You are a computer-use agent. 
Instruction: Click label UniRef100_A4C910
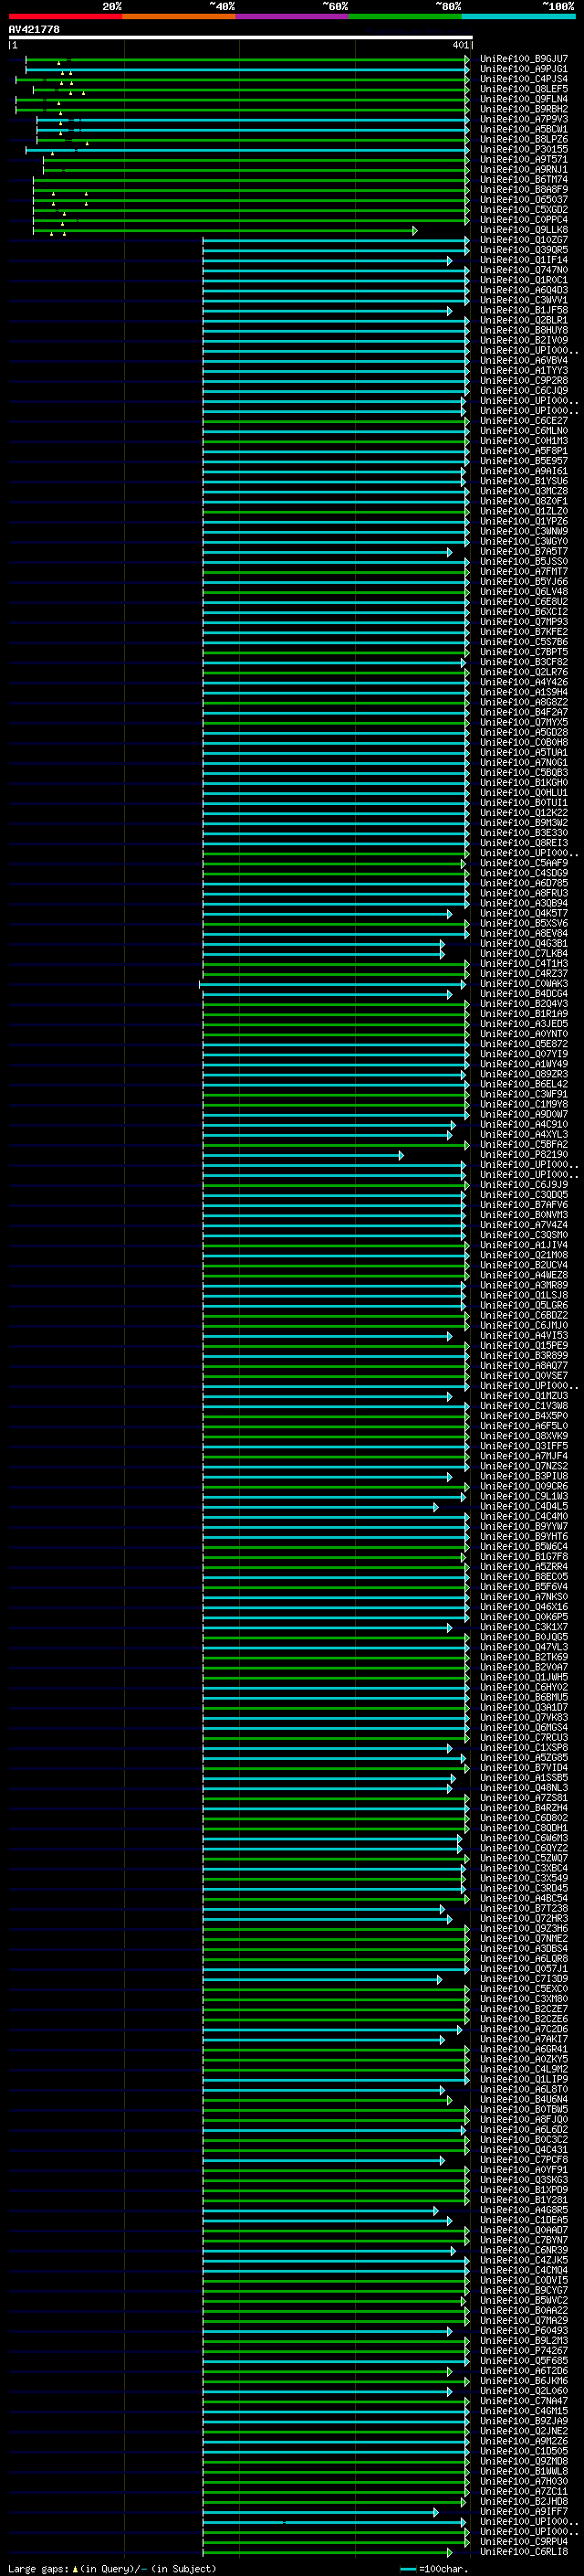[524, 1125]
